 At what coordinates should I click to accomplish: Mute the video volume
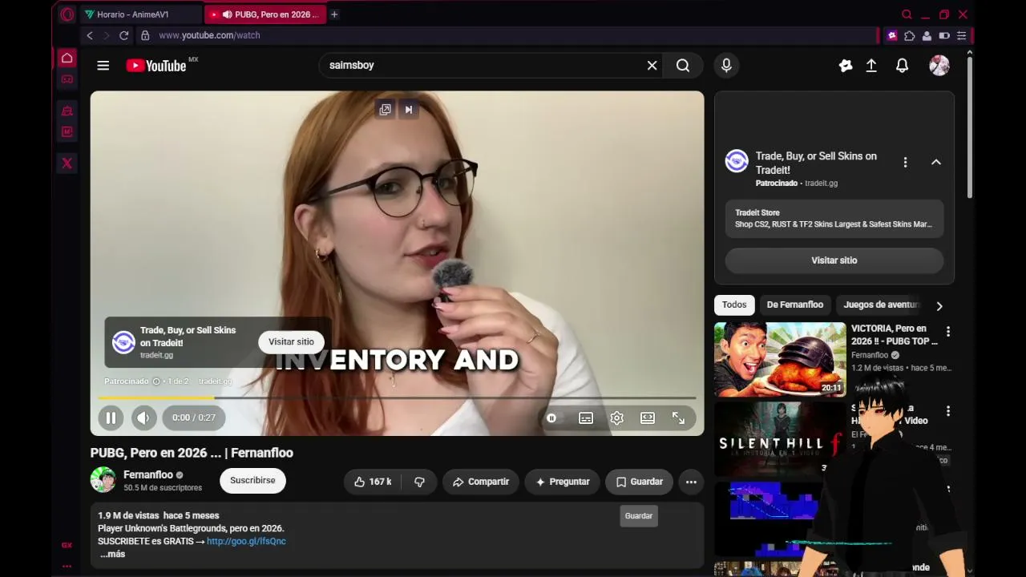click(144, 418)
